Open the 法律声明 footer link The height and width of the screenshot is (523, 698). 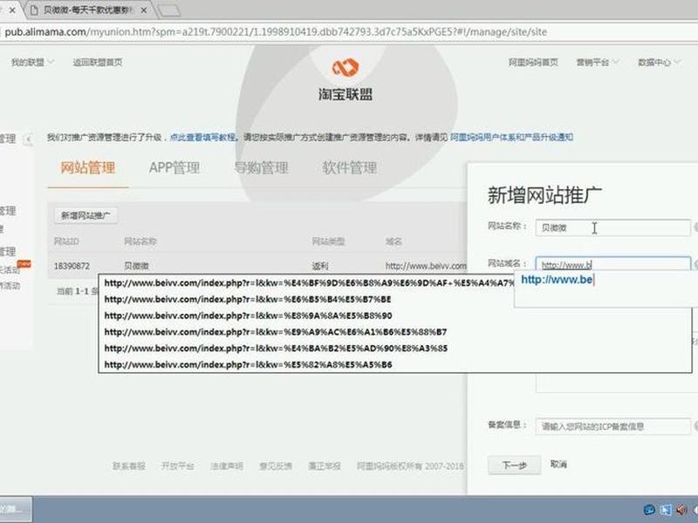coord(227,466)
